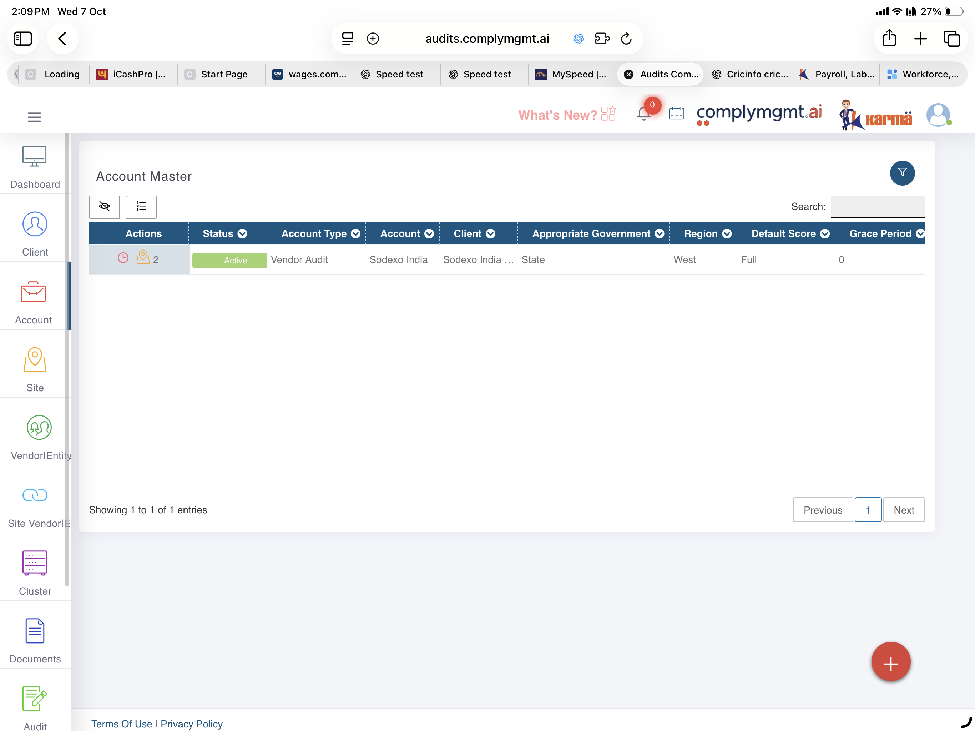
Task: Click into the Search input field
Action: click(878, 206)
